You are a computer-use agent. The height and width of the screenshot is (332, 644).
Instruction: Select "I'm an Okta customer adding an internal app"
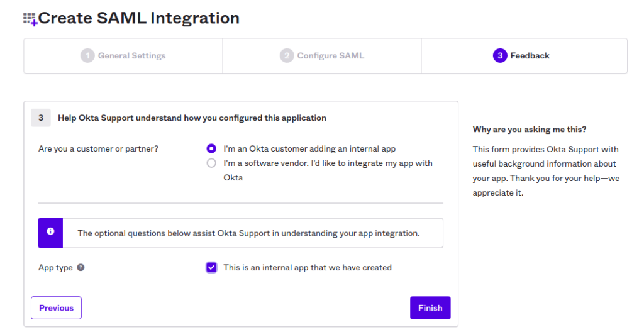tap(211, 149)
